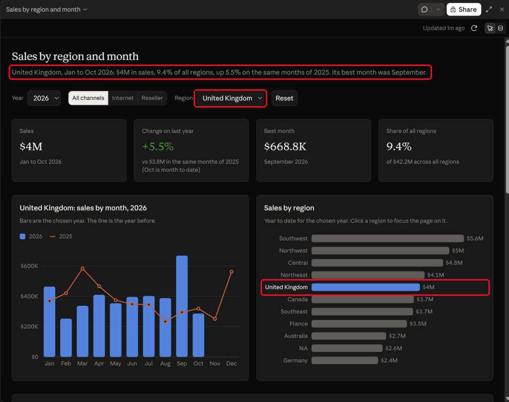
Task: Click the Best month $668.8K value
Action: pyautogui.click(x=285, y=146)
